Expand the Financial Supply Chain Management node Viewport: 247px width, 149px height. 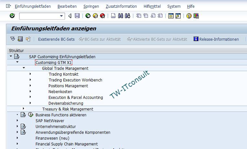(x=17, y=144)
